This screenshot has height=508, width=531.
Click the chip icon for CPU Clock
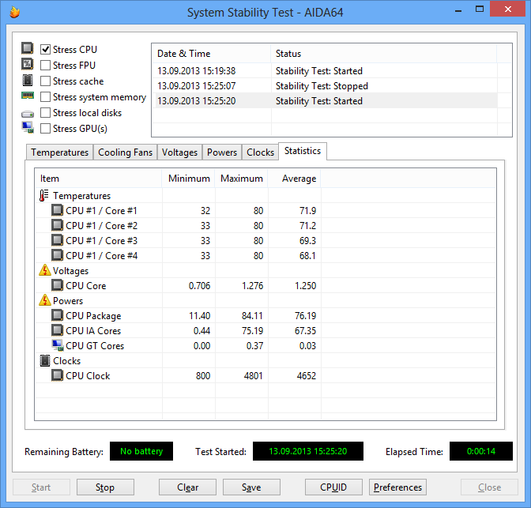tap(57, 375)
